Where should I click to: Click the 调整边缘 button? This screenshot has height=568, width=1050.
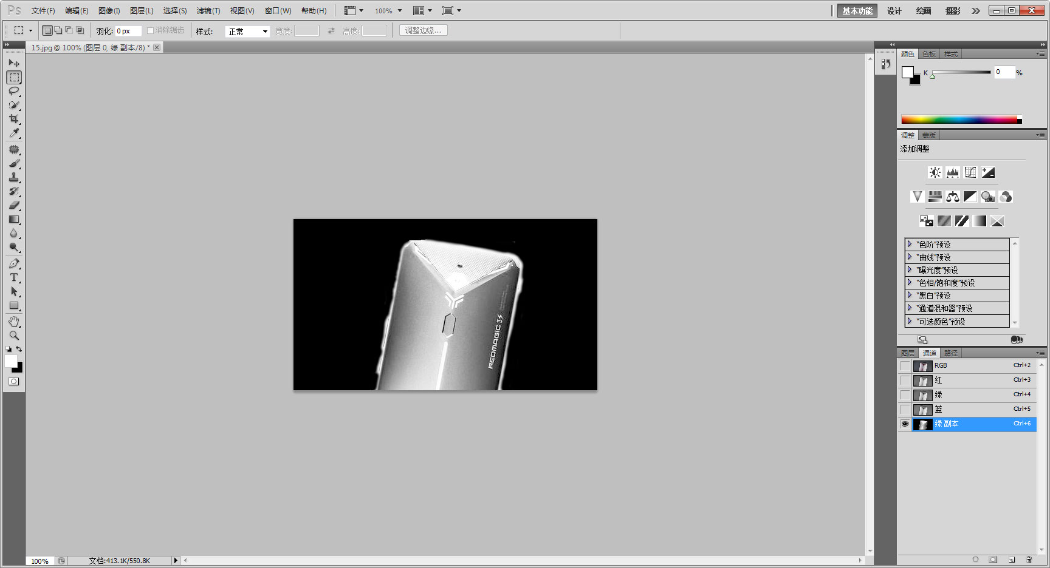click(423, 30)
